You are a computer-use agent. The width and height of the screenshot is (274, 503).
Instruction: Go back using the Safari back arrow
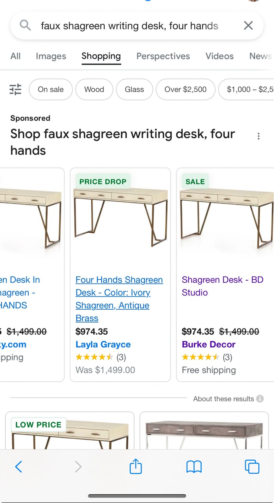click(18, 467)
